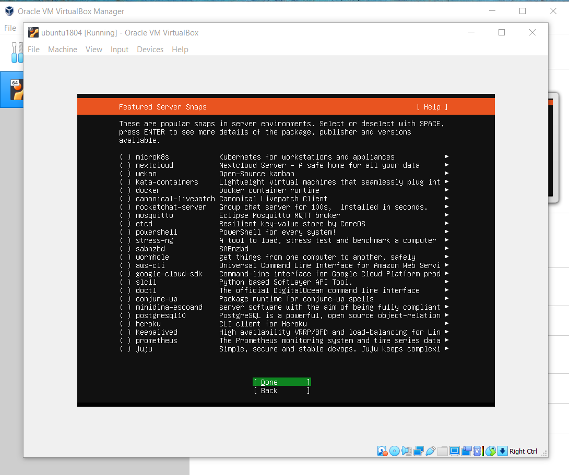Select the docker snap checkbox
Viewport: 569px width, 475px height.
pos(125,190)
